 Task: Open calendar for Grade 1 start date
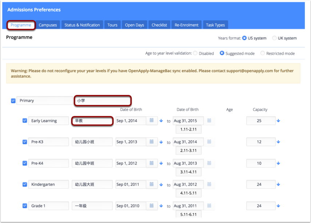(x=152, y=206)
